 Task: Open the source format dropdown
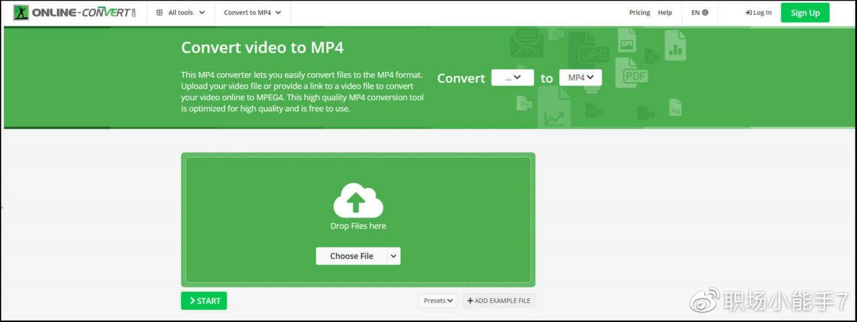pyautogui.click(x=512, y=77)
